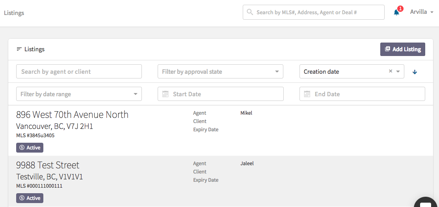Open the 9988 Test Street listing
The height and width of the screenshot is (207, 439).
(x=48, y=165)
